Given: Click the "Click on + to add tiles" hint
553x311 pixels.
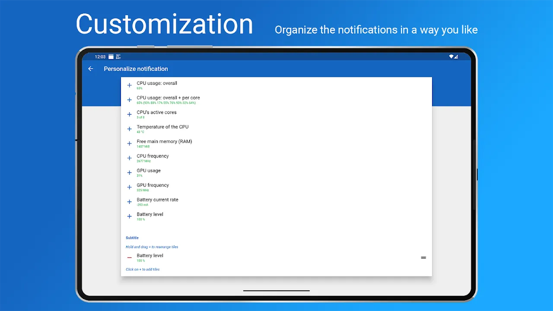Looking at the screenshot, I should pos(143,269).
